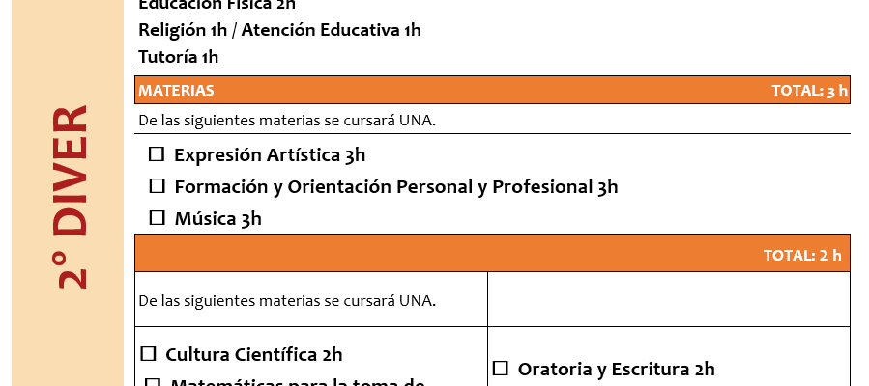
Task: Tick the Formación y Orientación Personal checkbox
Action: pyautogui.click(x=157, y=186)
